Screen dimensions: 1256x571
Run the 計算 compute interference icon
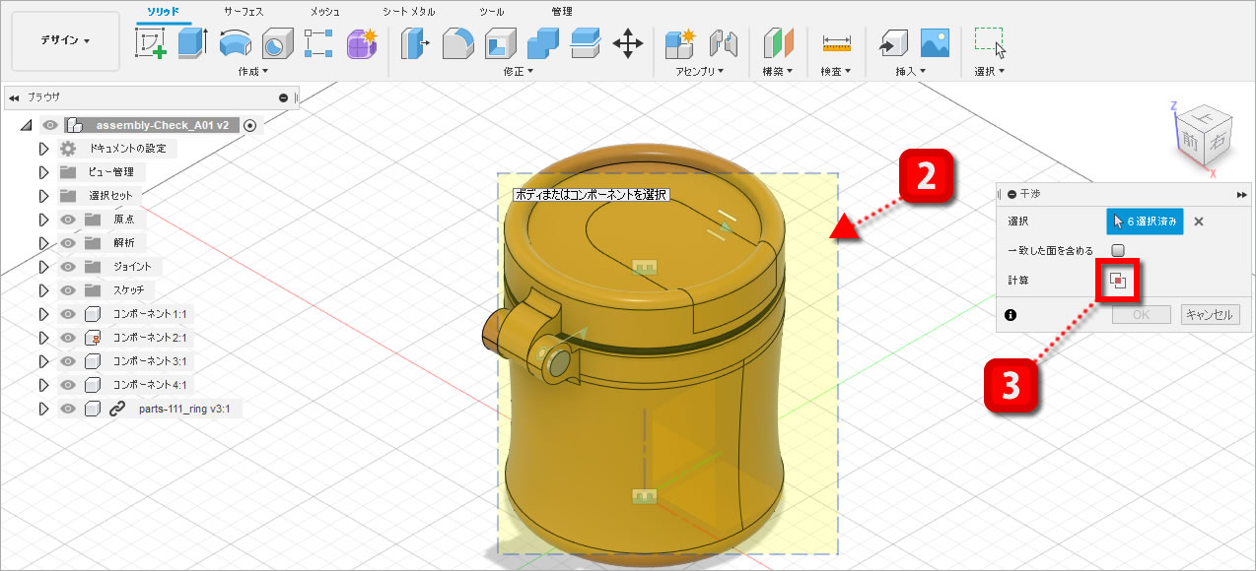point(1118,281)
